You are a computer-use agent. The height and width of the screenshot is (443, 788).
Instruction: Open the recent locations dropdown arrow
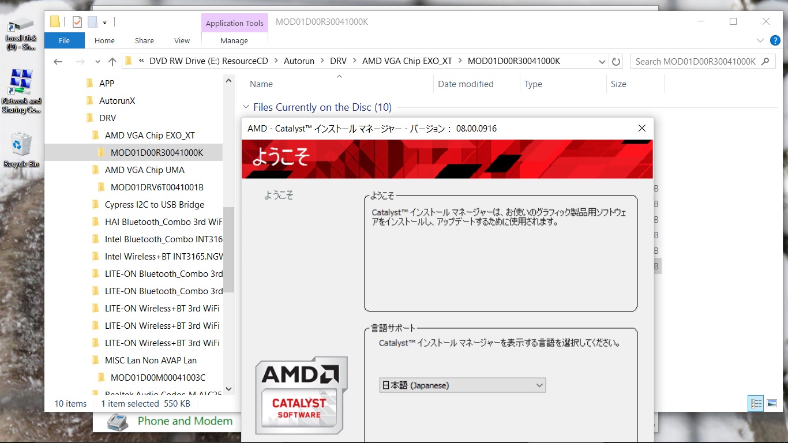click(97, 62)
